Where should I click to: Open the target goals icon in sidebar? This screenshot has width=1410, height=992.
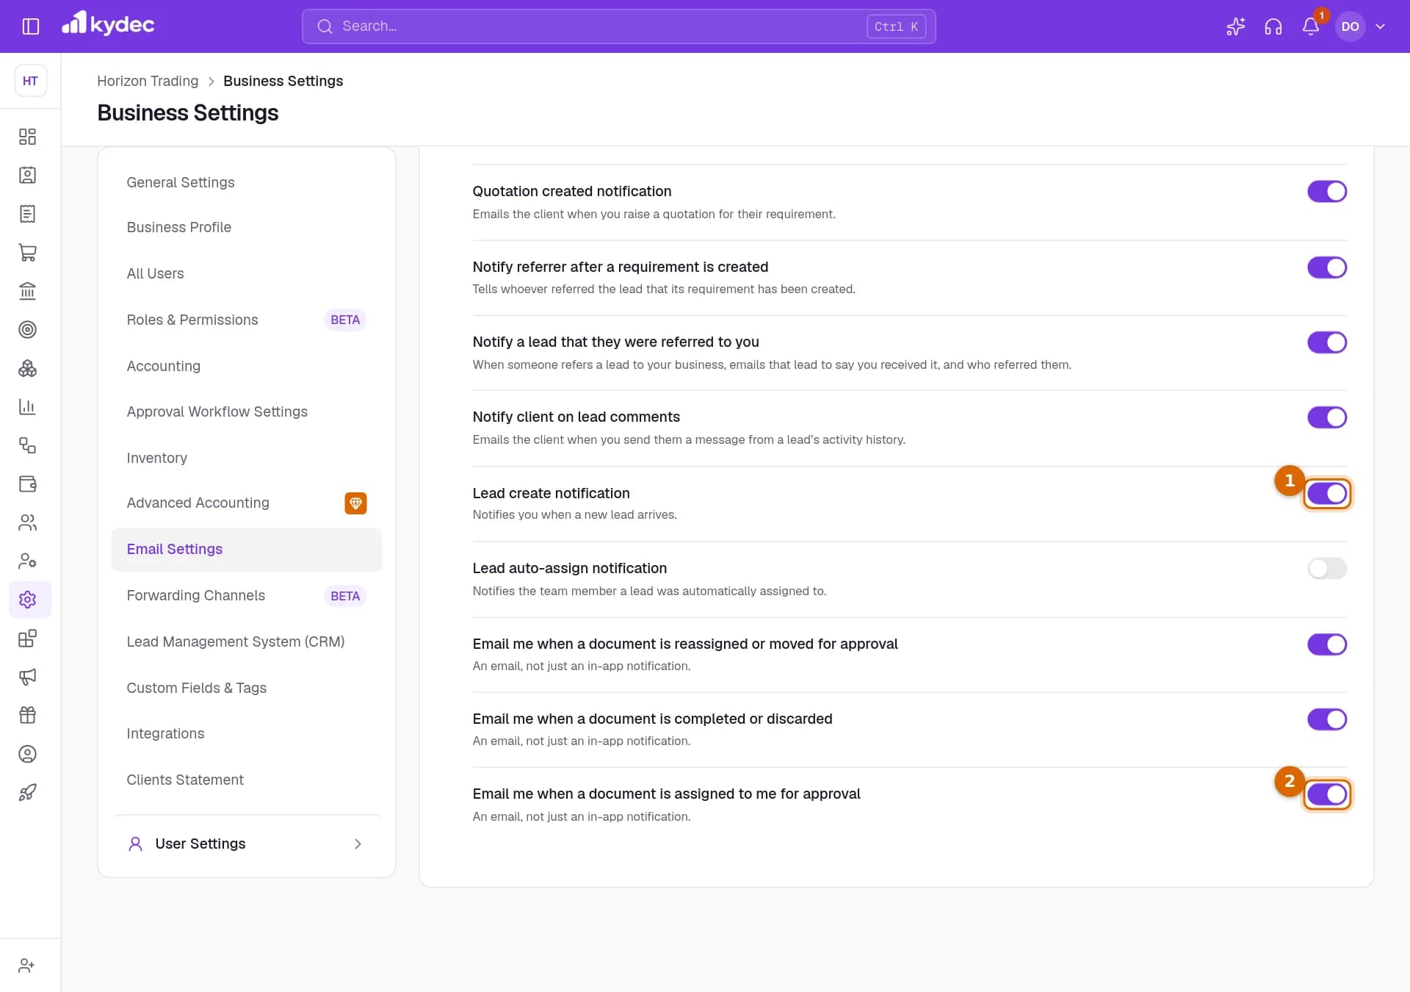coord(27,329)
